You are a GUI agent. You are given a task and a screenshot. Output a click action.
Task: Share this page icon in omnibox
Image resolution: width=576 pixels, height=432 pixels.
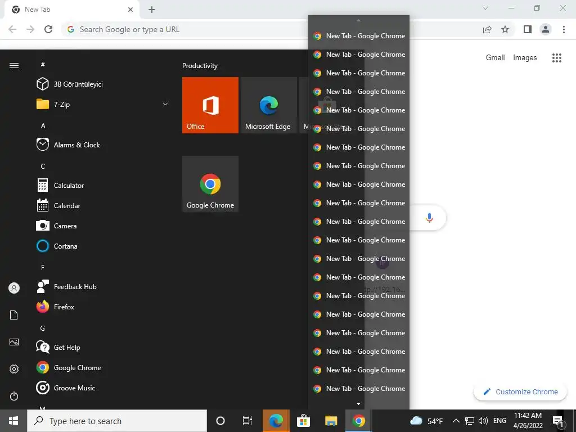[x=487, y=29]
